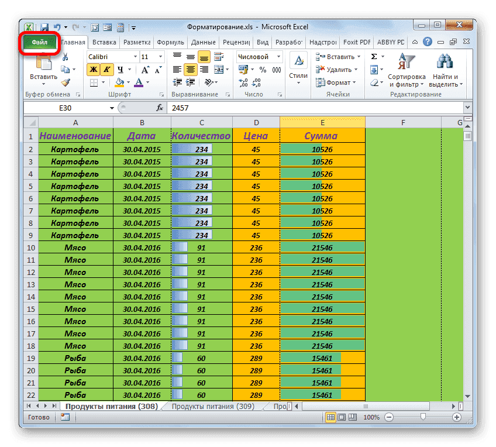
Task: Toggle center text alignment
Action: pos(192,69)
